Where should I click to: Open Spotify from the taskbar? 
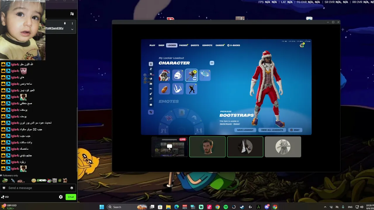[x=226, y=207]
